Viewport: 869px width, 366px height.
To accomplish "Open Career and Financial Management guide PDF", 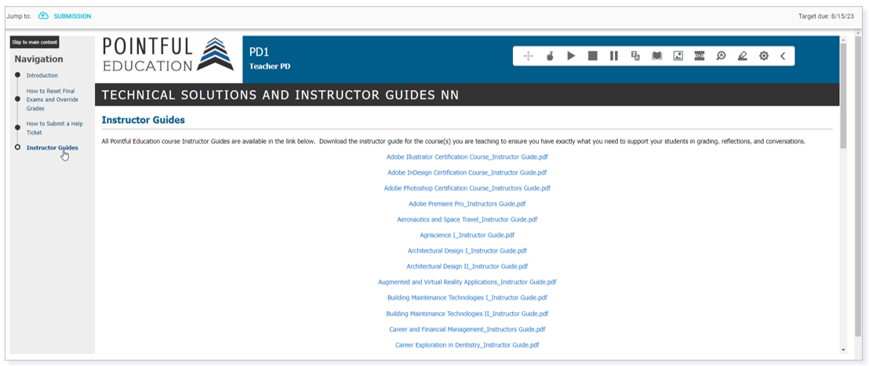I will (x=467, y=329).
